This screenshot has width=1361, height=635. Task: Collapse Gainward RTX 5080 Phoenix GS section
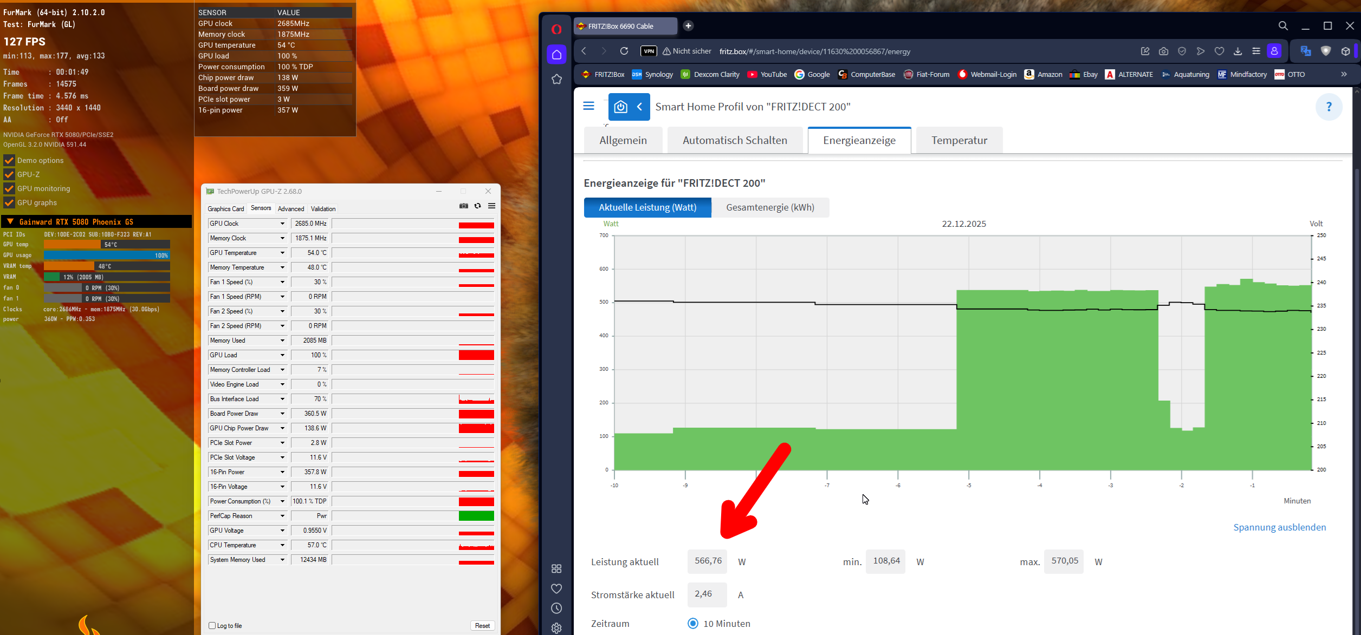pyautogui.click(x=10, y=221)
